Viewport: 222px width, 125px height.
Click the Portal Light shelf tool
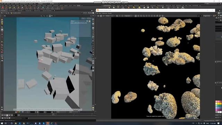pyautogui.click(x=157, y=8)
